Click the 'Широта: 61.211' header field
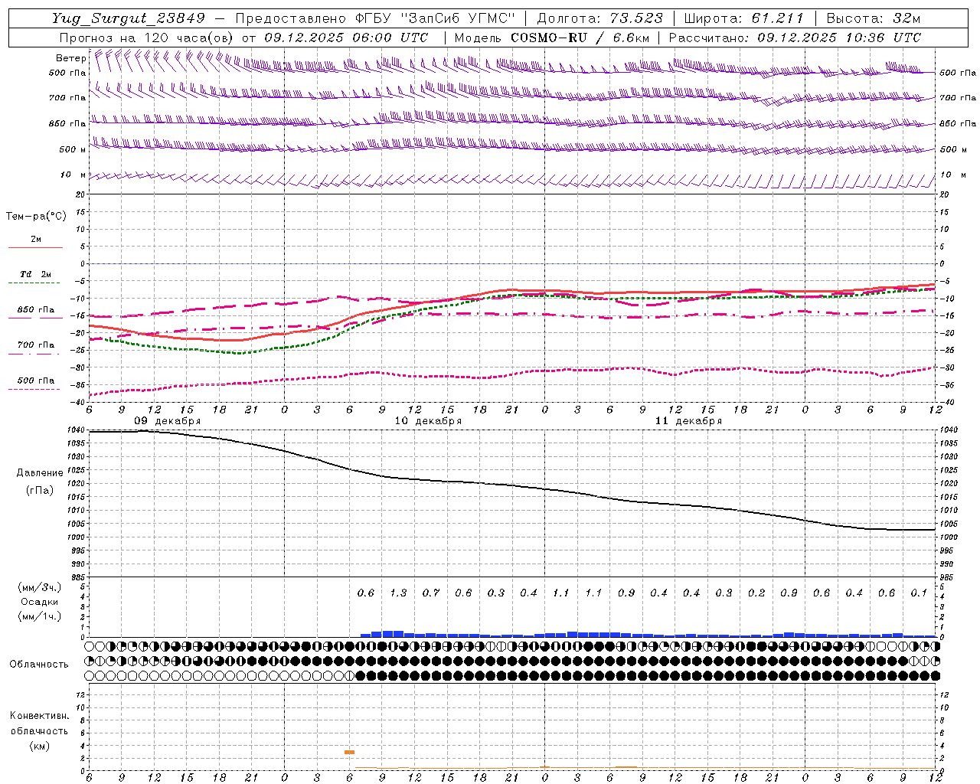This screenshot has height=784, width=980. pos(744,18)
